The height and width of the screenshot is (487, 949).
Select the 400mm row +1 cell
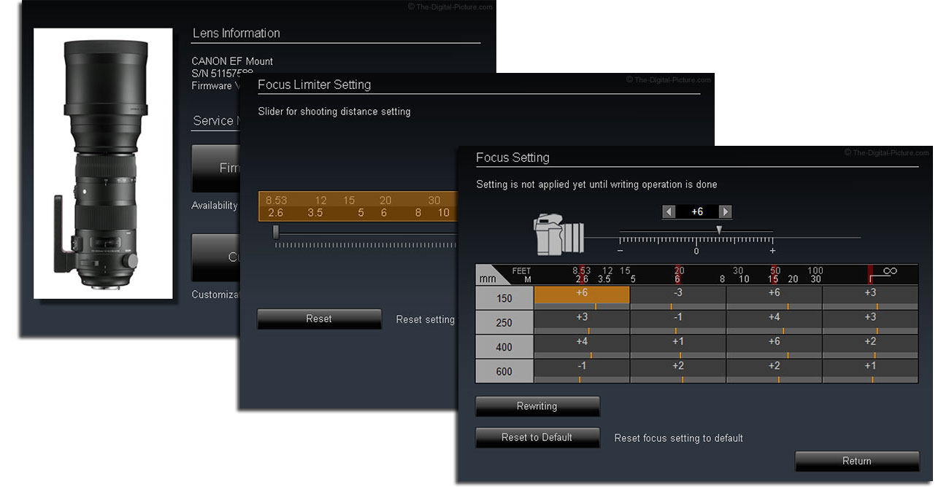click(x=677, y=347)
